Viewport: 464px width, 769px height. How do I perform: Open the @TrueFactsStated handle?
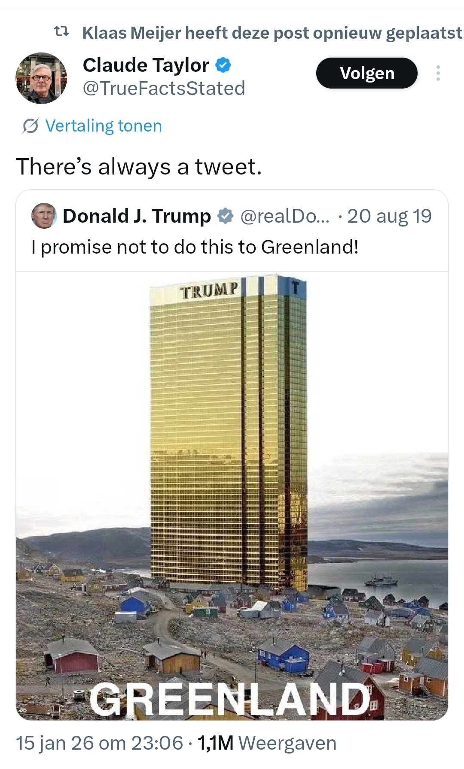click(164, 89)
